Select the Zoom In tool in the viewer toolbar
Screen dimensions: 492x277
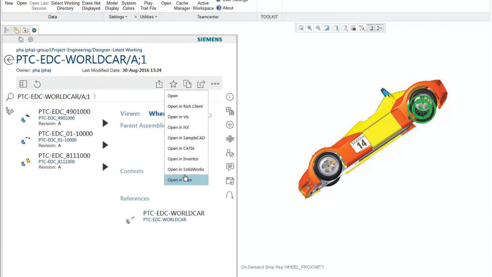[310, 28]
